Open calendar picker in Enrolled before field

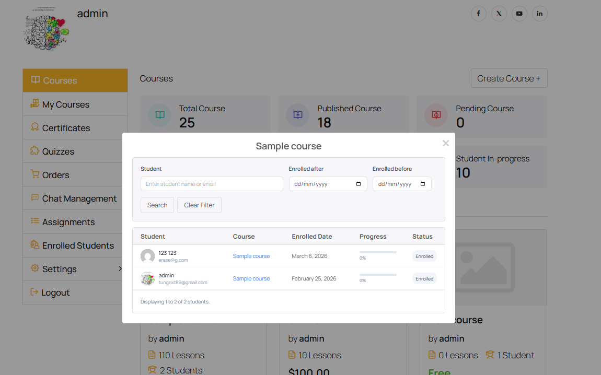coord(423,184)
